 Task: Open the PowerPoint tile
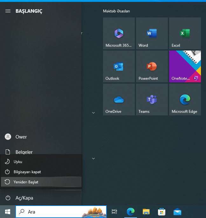coord(152,66)
